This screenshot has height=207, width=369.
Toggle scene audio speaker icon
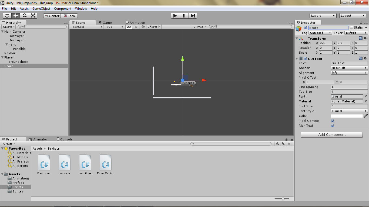pyautogui.click(x=143, y=27)
